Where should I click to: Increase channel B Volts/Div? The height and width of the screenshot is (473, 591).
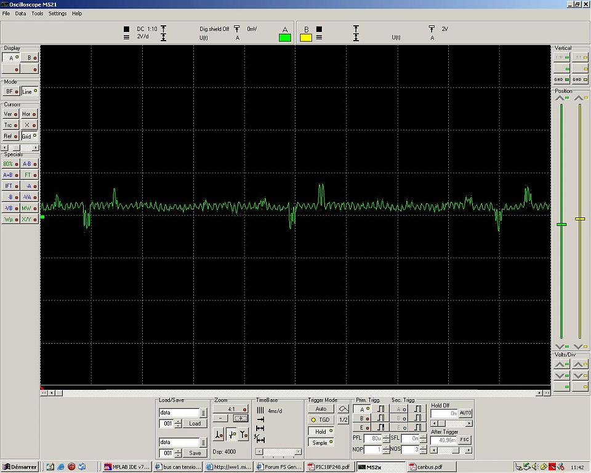[580, 364]
